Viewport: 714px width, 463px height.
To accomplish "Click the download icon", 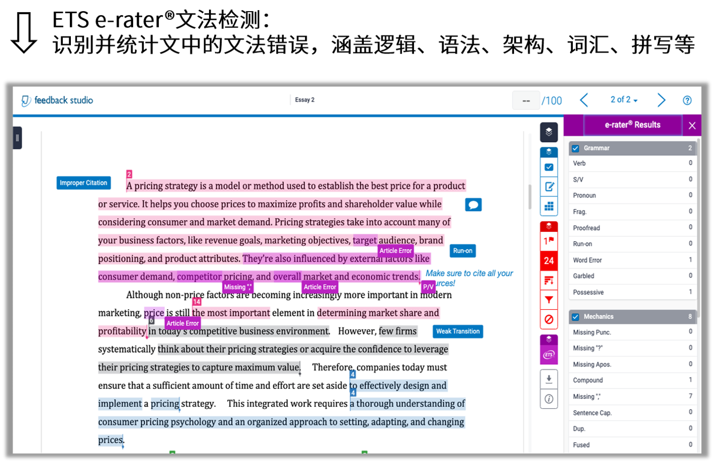I will 549,379.
